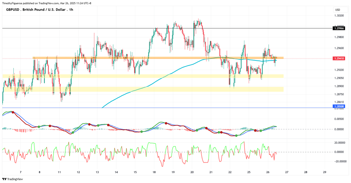Image resolution: width=351 pixels, height=183 pixels.
Task: Click the first red MACD crossover dot at far left peak
Action: tap(13, 112)
